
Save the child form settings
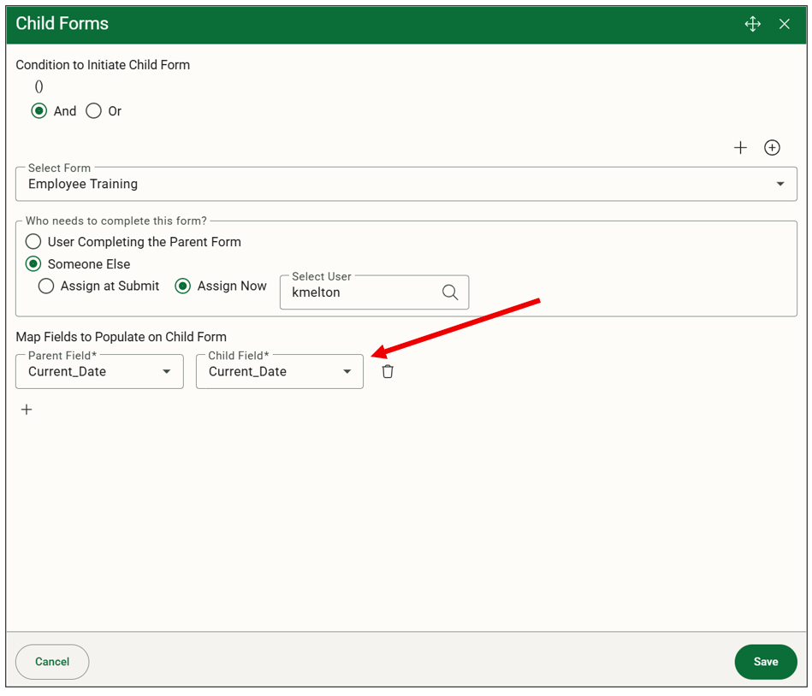tap(766, 662)
